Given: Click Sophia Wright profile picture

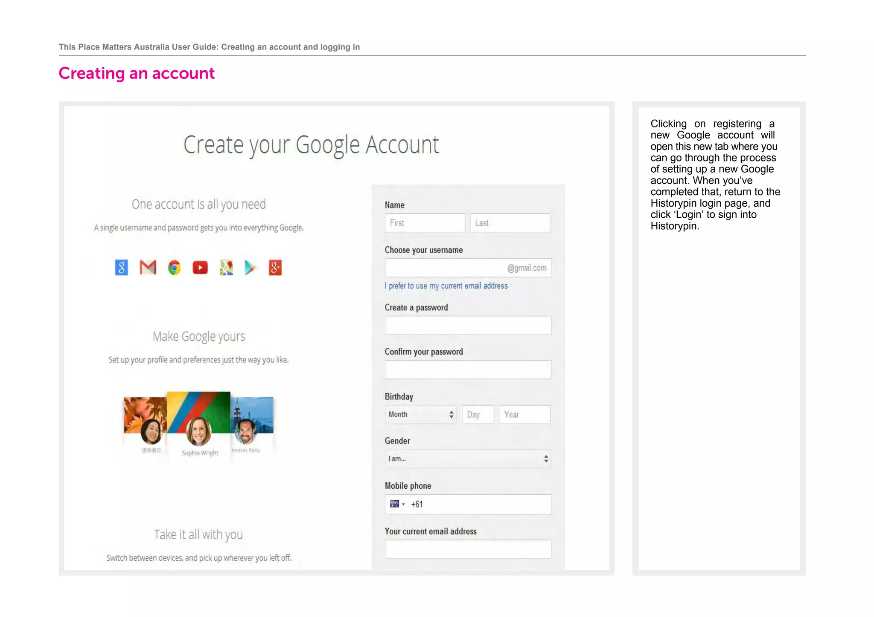Looking at the screenshot, I should (x=199, y=431).
